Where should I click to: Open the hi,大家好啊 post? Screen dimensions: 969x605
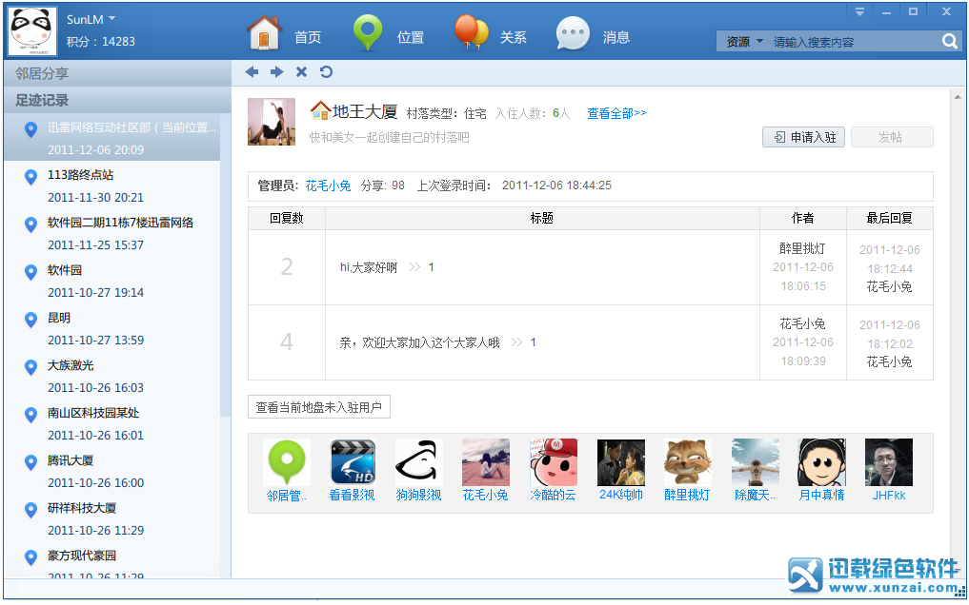tap(369, 267)
